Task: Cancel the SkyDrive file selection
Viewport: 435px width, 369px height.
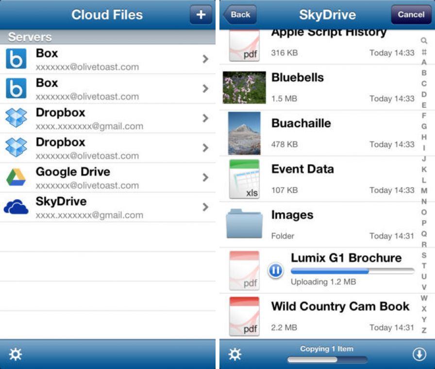Action: click(x=411, y=15)
